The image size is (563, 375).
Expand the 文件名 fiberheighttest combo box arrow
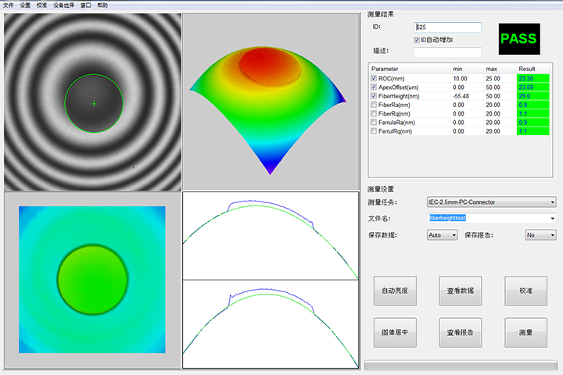(552, 218)
